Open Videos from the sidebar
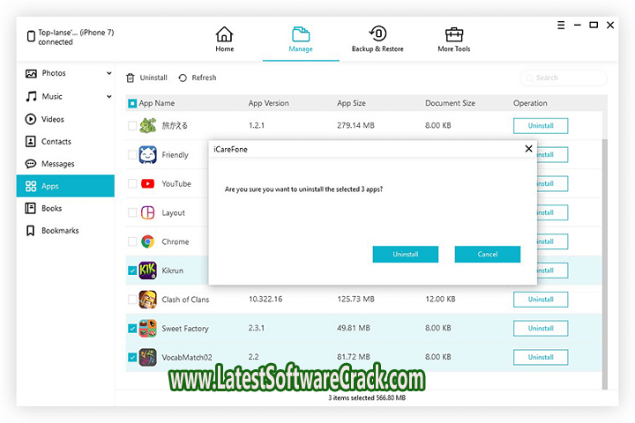The image size is (635, 423). pos(51,119)
